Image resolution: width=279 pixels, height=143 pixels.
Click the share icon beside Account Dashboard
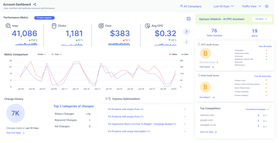(35, 4)
